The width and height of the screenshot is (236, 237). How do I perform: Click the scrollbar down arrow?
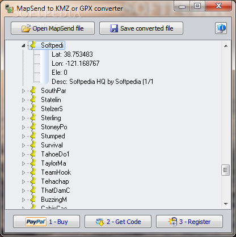[226, 204]
